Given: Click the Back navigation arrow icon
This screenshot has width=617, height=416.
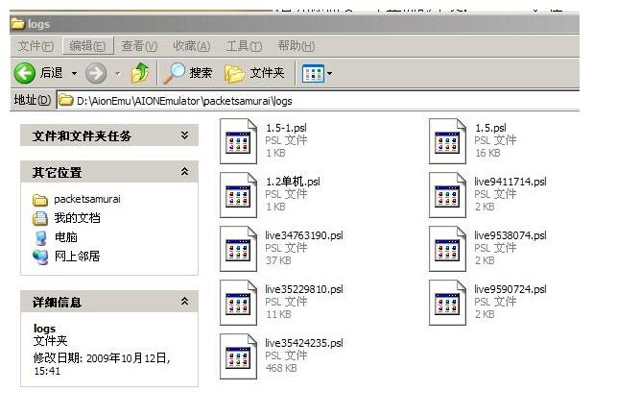Looking at the screenshot, I should click(25, 72).
